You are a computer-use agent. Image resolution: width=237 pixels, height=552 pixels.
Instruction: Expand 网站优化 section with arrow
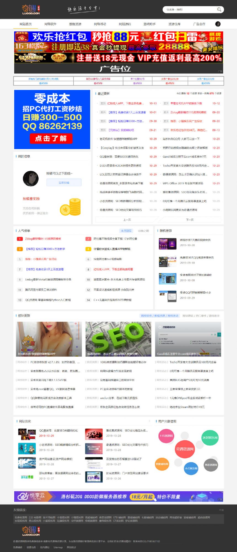click(149, 421)
